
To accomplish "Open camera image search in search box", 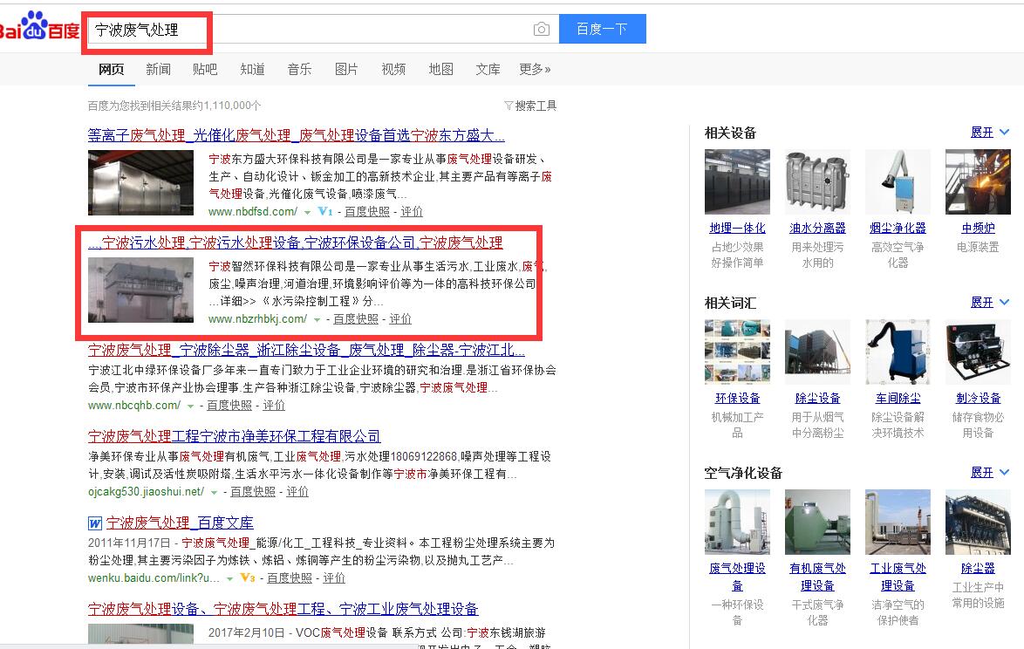I will (x=542, y=30).
